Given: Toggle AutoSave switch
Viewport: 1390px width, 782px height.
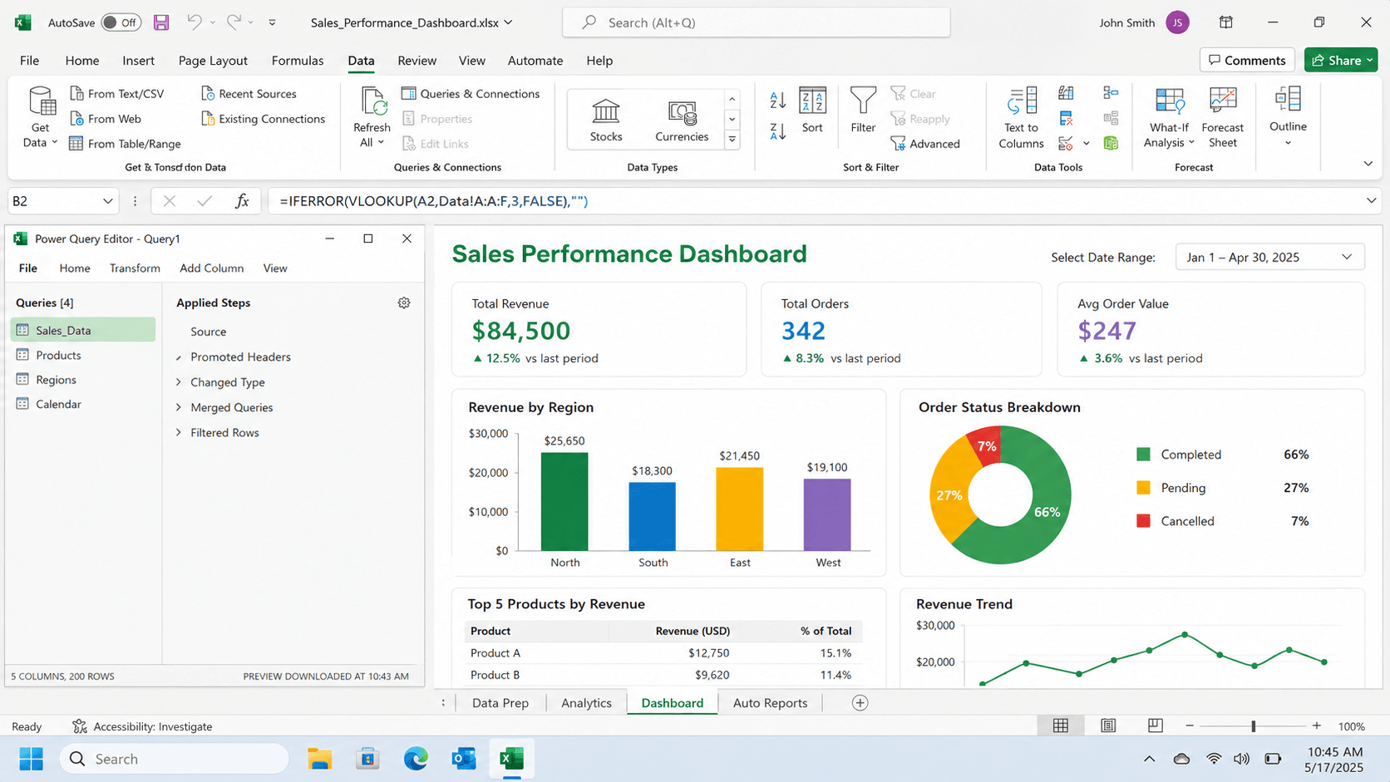Looking at the screenshot, I should click(x=121, y=22).
